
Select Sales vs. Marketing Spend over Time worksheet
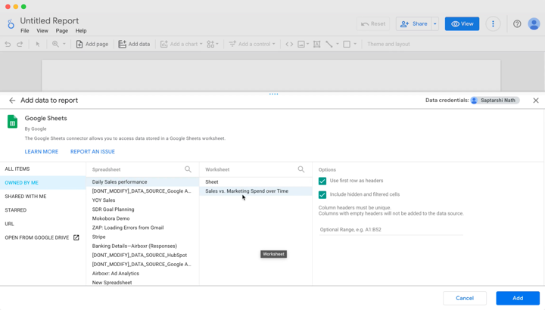click(256, 191)
